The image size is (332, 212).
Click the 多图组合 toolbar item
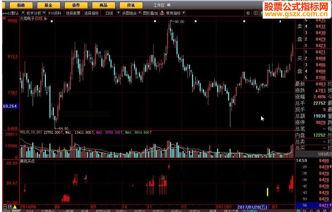[x=130, y=13]
